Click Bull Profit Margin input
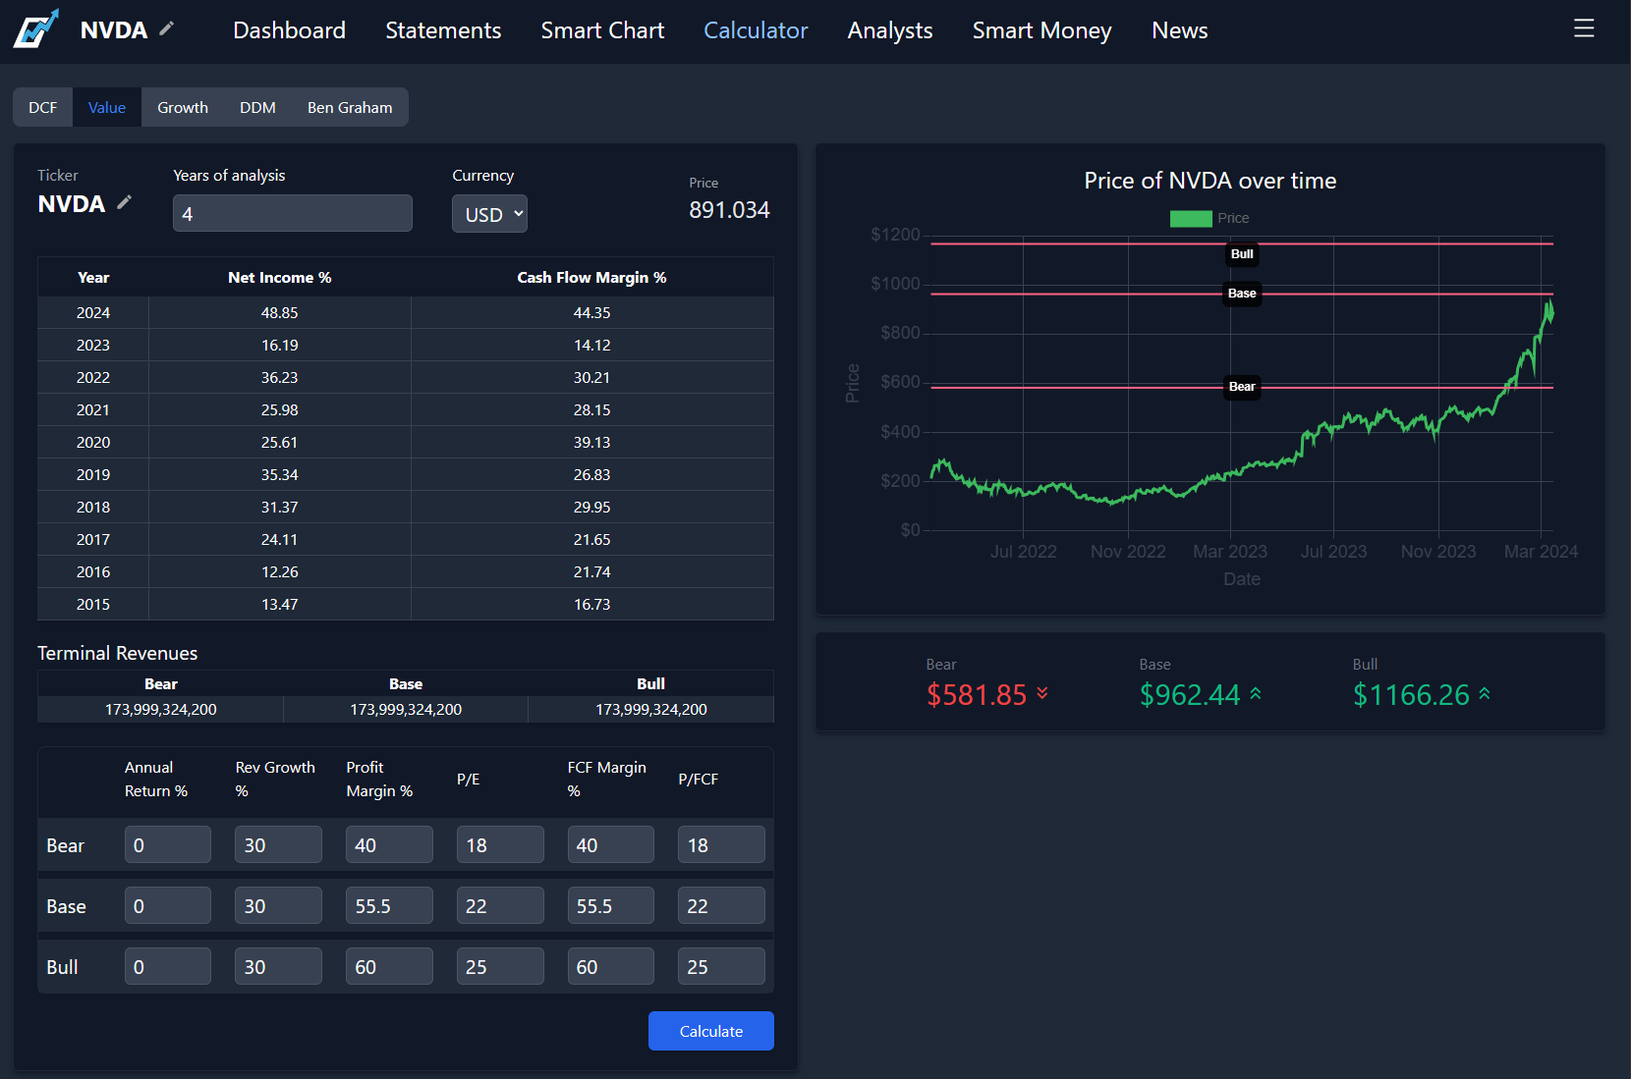This screenshot has height=1079, width=1631. click(x=389, y=966)
